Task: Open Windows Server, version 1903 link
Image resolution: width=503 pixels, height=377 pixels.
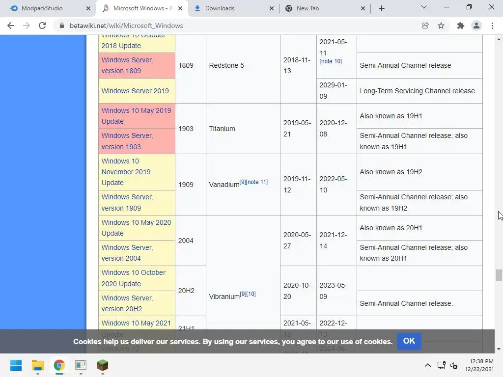Action: [x=127, y=141]
